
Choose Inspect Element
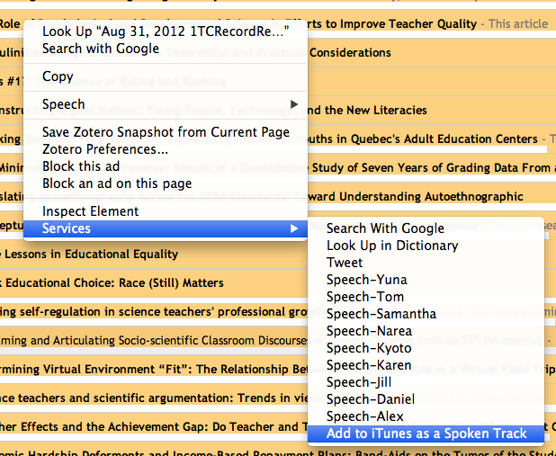tap(166, 211)
